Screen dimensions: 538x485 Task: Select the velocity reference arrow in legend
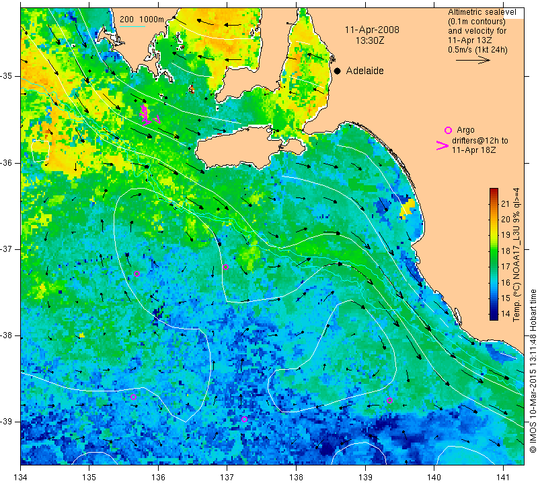pyautogui.click(x=473, y=60)
